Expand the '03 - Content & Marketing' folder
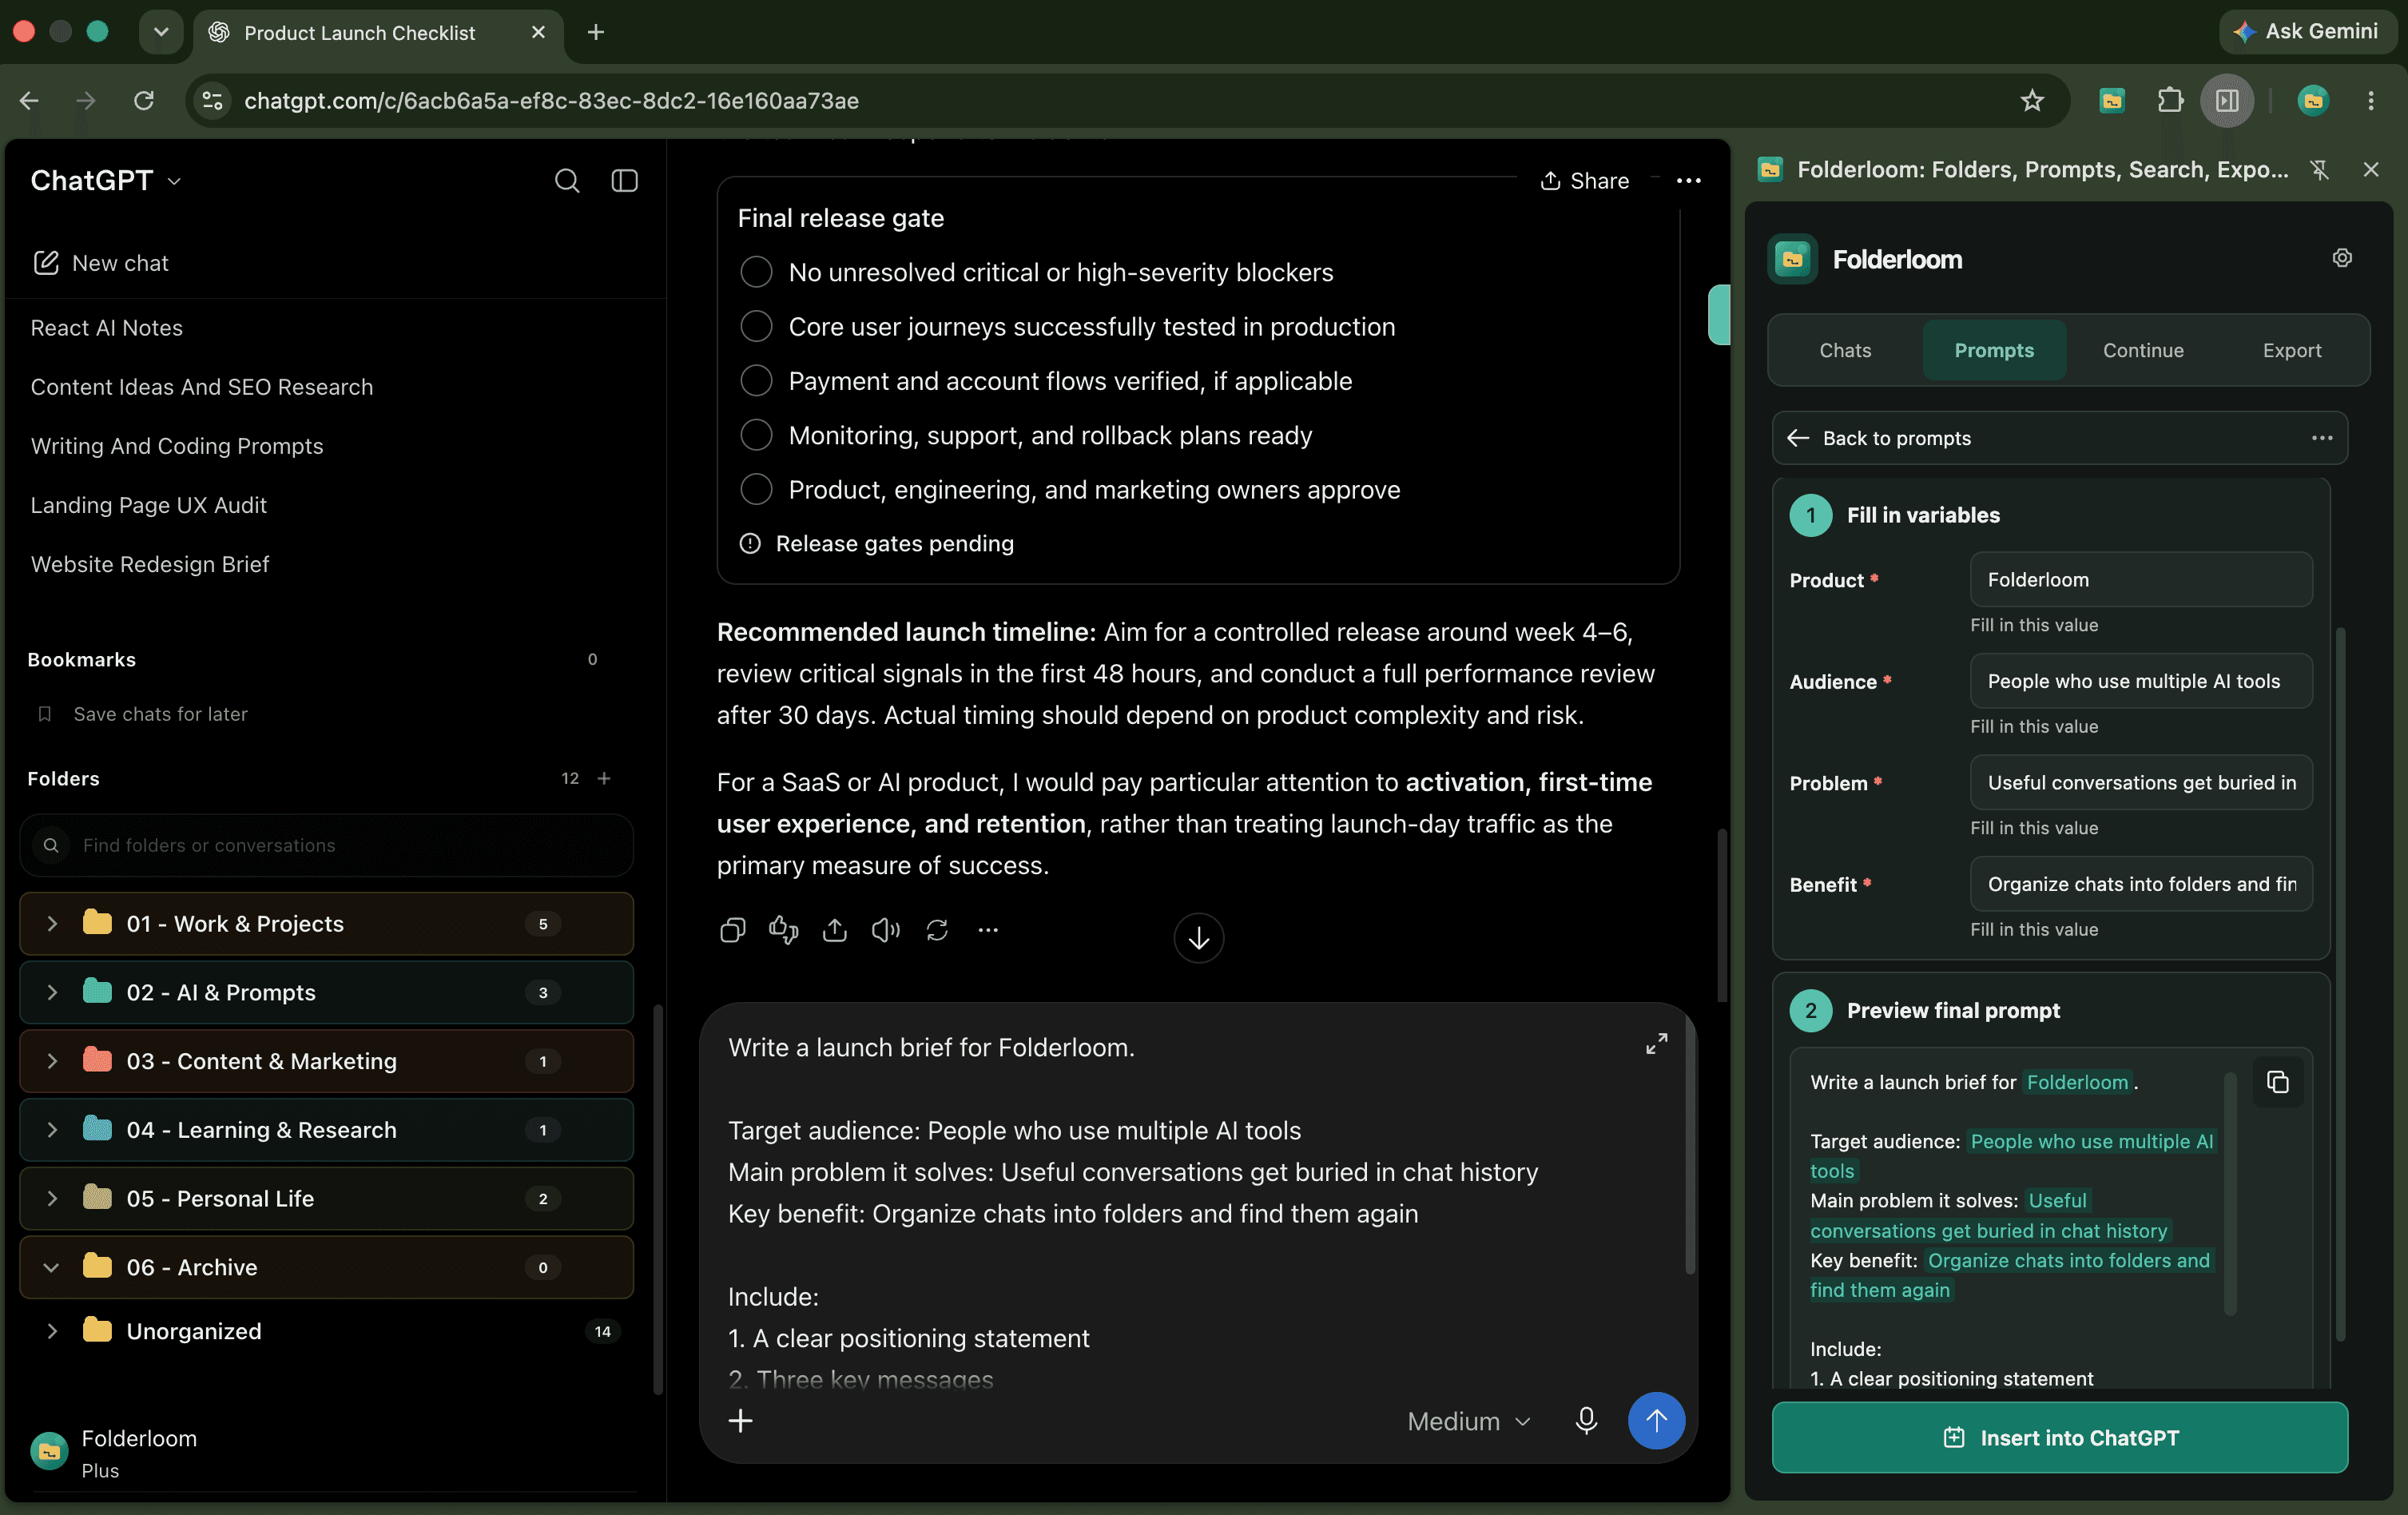 (x=52, y=1061)
